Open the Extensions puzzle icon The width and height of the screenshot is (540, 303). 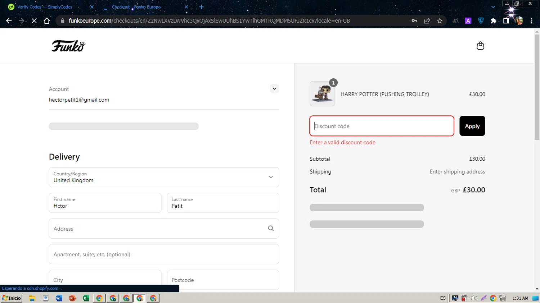click(x=493, y=21)
